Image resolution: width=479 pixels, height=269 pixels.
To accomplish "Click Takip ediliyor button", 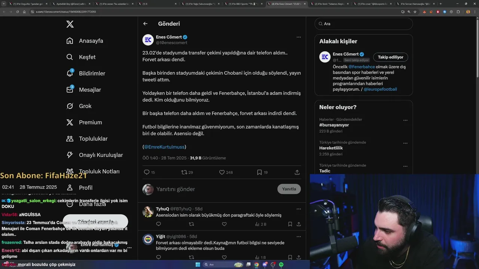I will click(x=390, y=57).
